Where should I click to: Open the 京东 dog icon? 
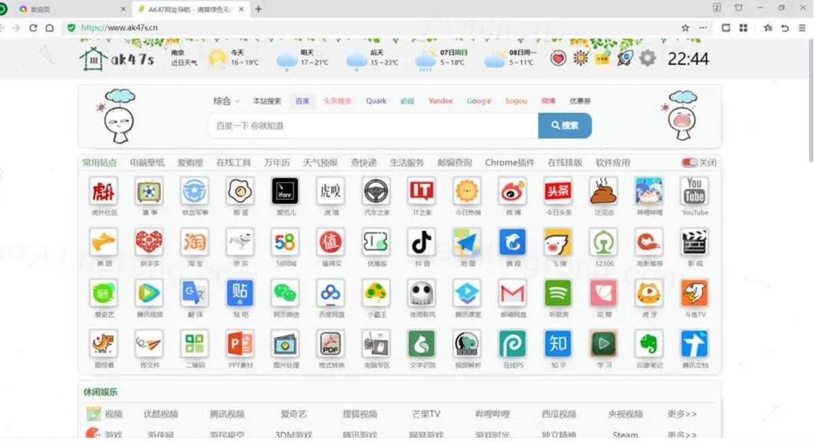click(240, 242)
